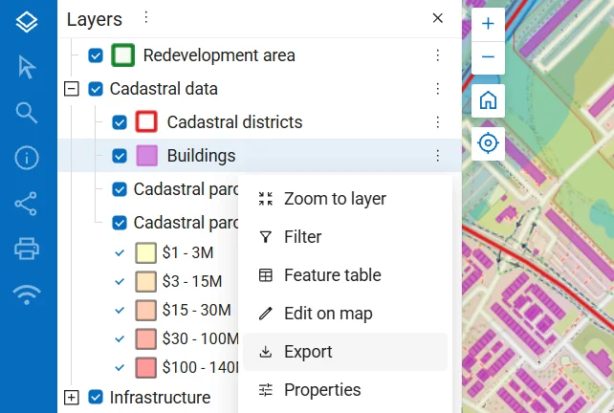The height and width of the screenshot is (413, 614).
Task: Click the Buildings purple symbol swatch
Action: [x=147, y=156]
